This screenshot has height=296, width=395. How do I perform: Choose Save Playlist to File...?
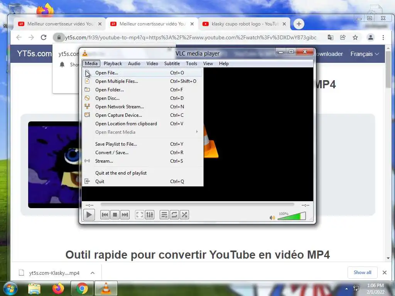coord(142,144)
